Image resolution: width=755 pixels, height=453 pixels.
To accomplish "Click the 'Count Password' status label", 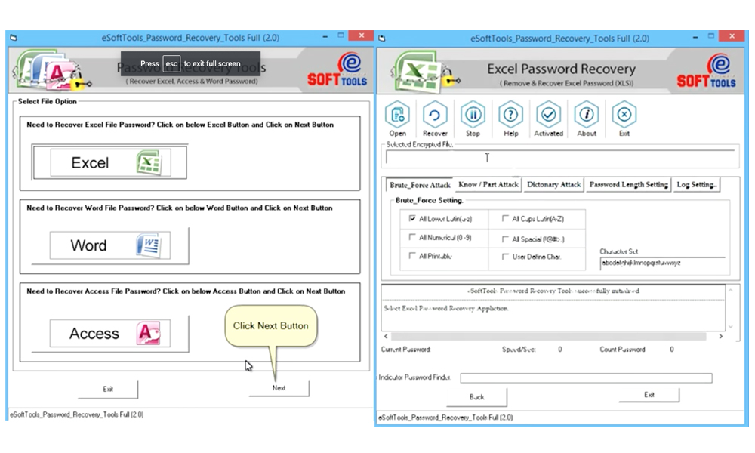I will point(622,350).
